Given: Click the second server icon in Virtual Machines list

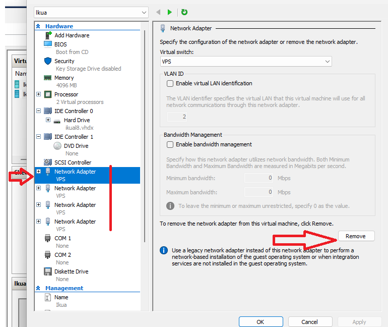Looking at the screenshot, I should pyautogui.click(x=17, y=94).
